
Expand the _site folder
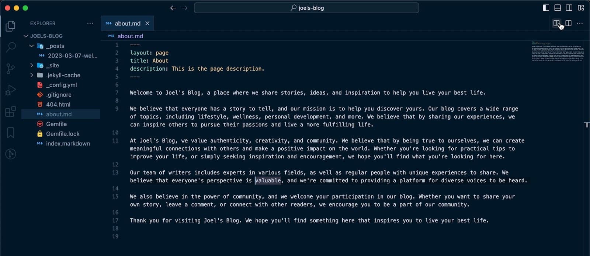coord(32,66)
